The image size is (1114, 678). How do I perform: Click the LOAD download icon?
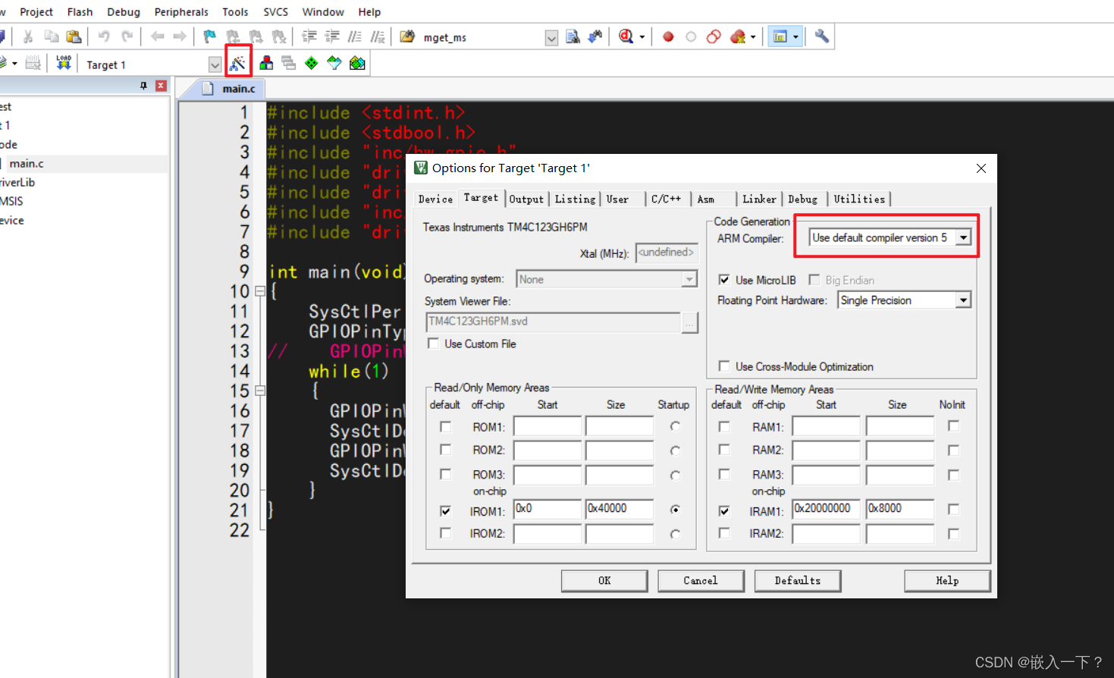point(64,63)
